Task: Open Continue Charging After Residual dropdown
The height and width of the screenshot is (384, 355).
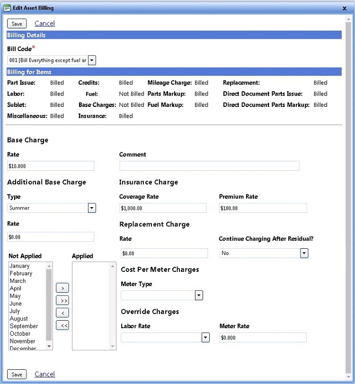Action: (x=304, y=253)
